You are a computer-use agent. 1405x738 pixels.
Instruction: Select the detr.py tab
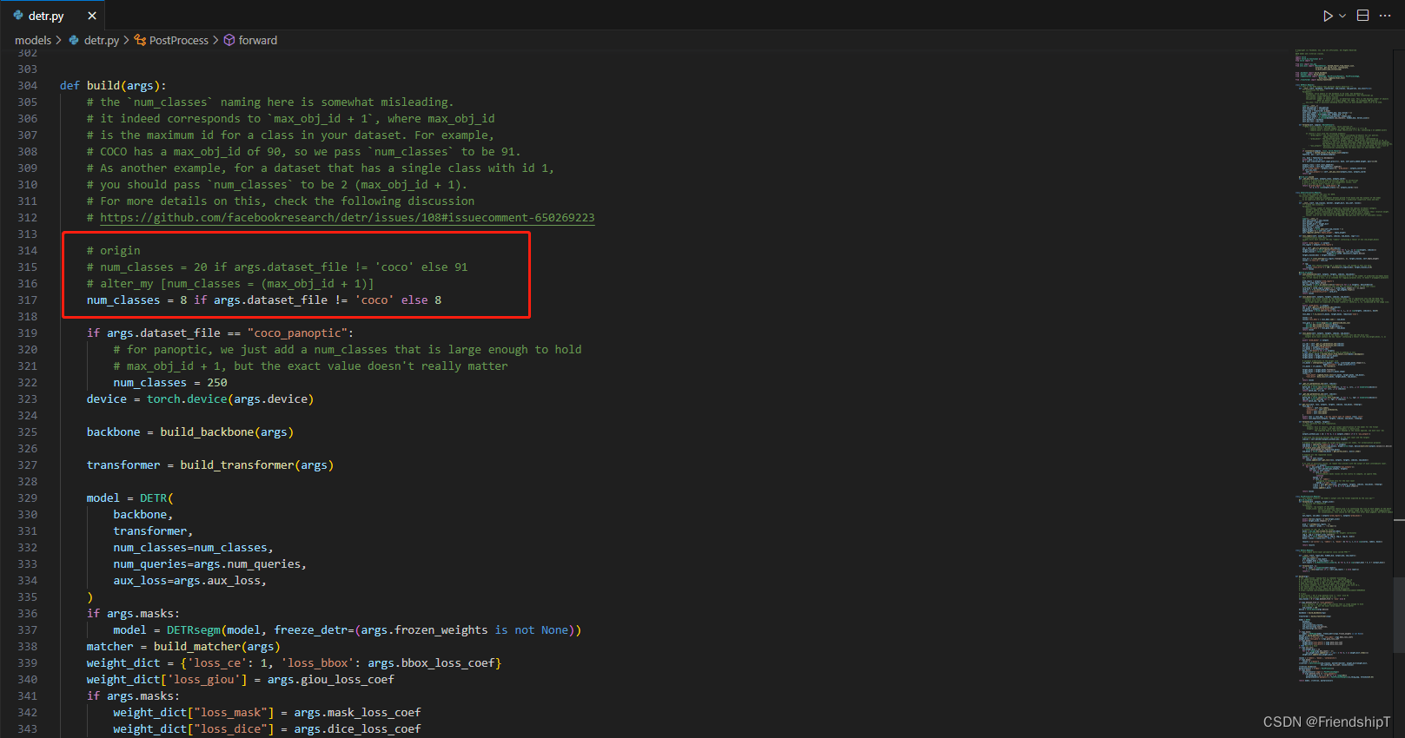click(x=52, y=16)
